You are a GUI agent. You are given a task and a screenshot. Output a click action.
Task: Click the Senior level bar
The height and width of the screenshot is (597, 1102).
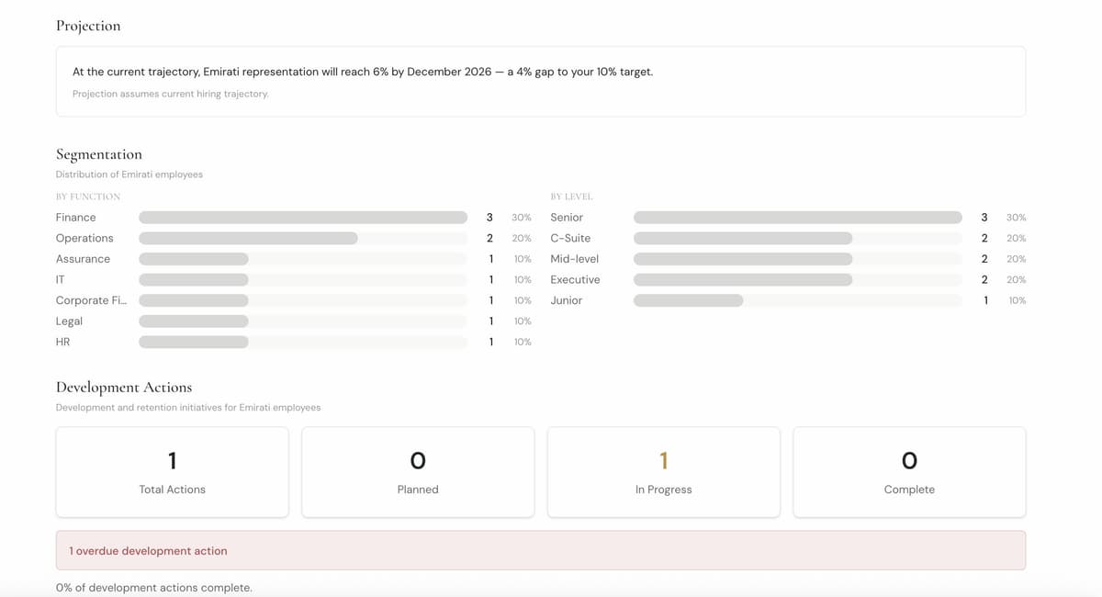click(798, 218)
